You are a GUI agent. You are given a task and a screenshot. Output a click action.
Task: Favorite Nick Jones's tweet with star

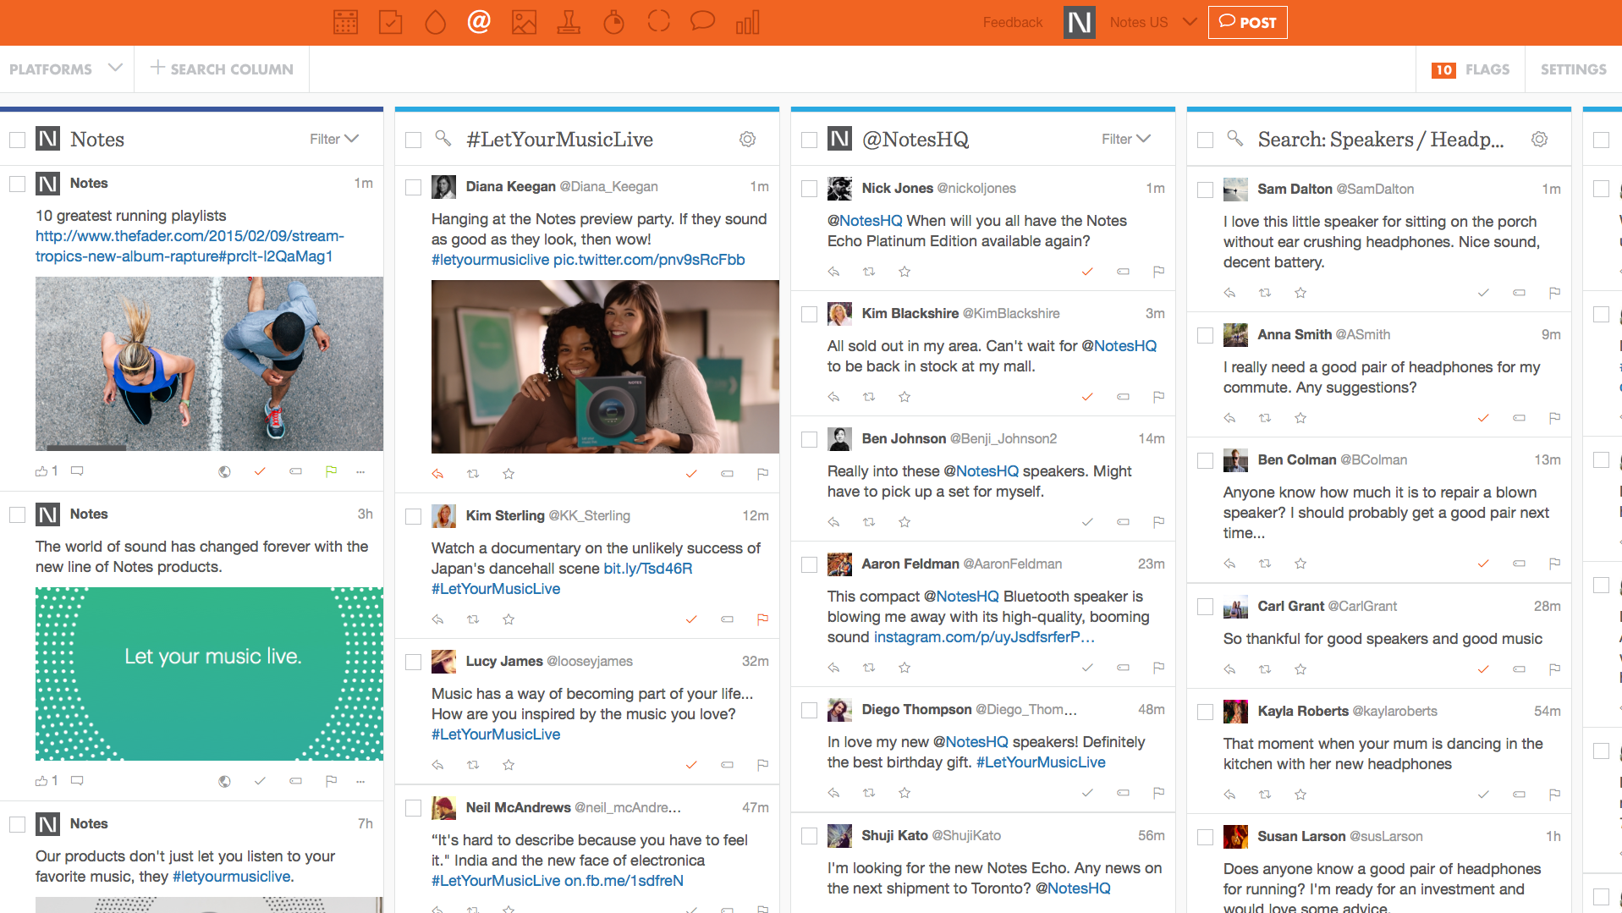click(904, 272)
